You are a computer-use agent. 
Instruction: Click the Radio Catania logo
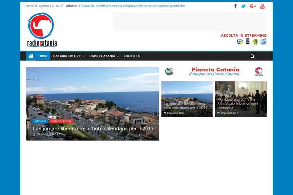42,30
